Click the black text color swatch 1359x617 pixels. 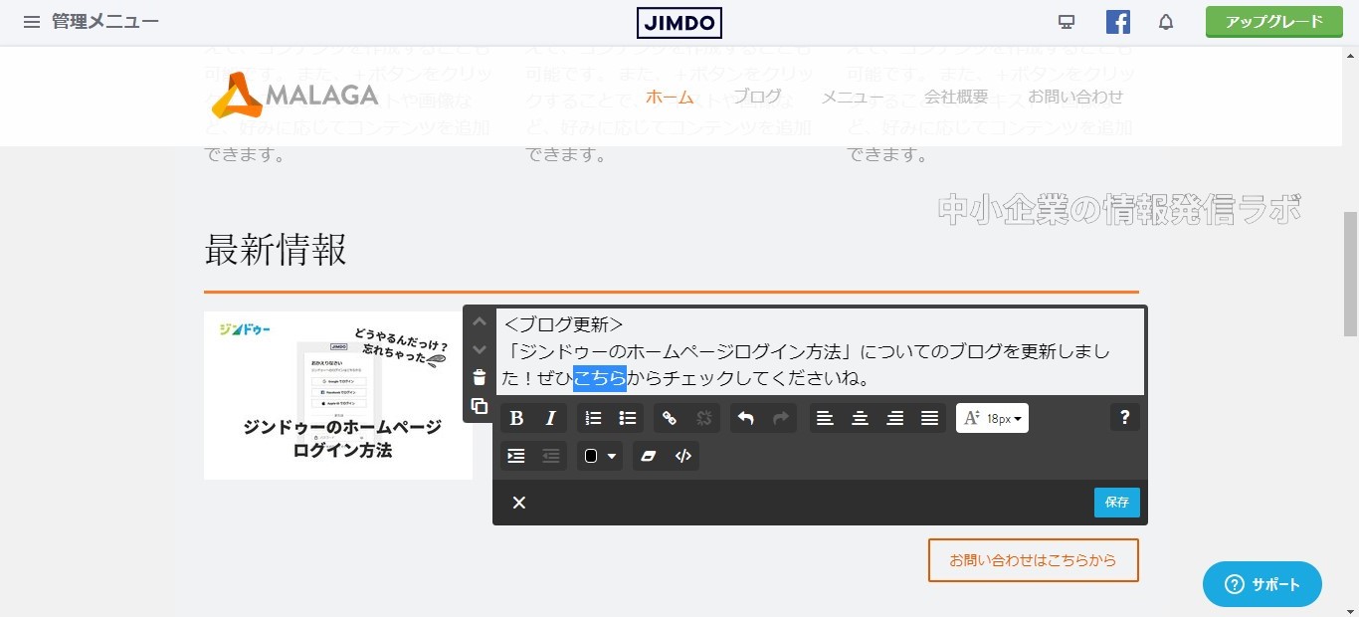coord(592,456)
